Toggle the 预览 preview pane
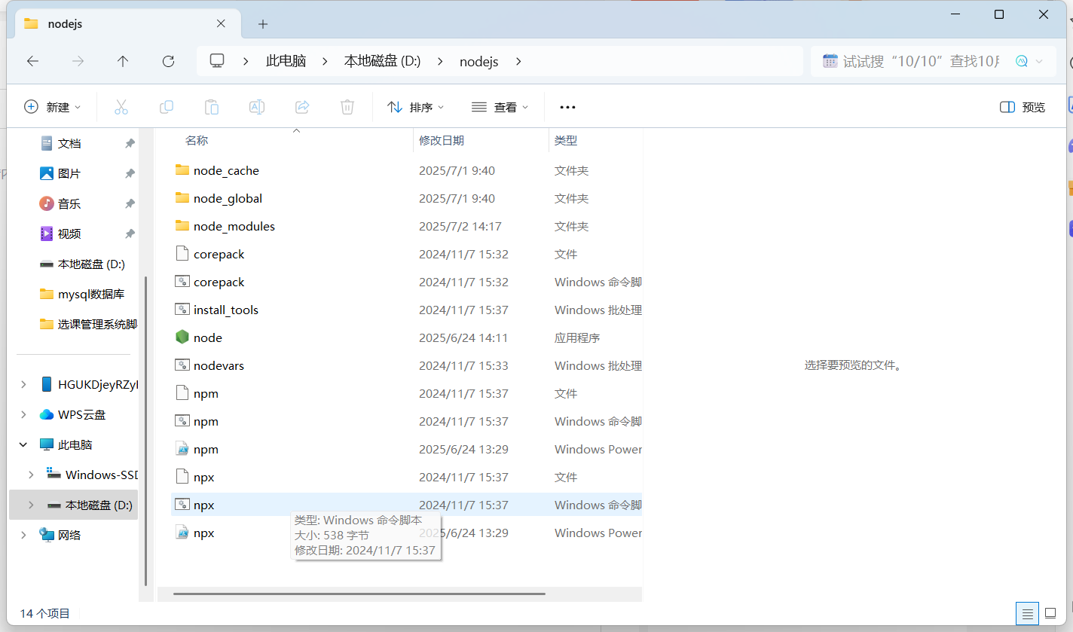This screenshot has width=1073, height=632. (x=1023, y=107)
